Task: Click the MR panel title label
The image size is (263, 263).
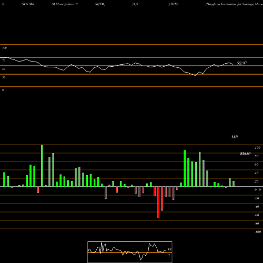Action: 235,137
